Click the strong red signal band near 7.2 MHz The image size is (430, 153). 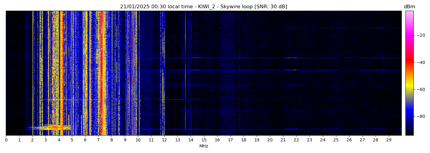click(x=101, y=73)
